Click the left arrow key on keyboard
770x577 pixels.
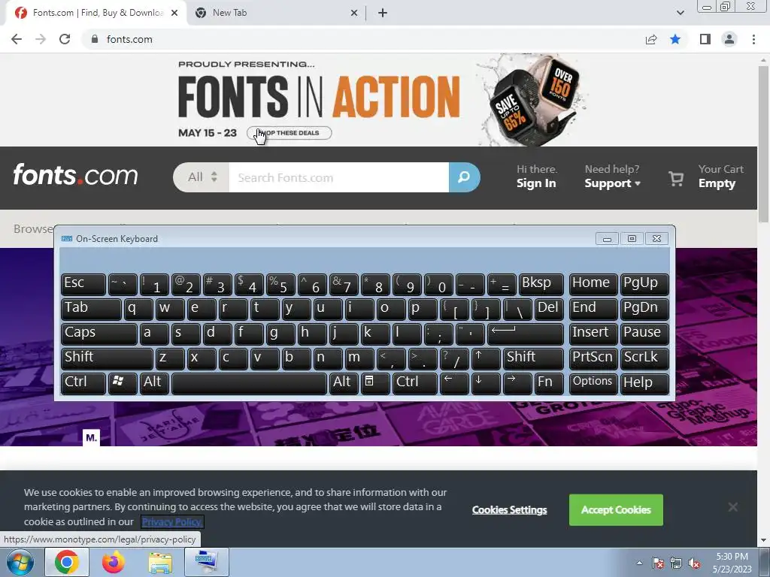[454, 384]
